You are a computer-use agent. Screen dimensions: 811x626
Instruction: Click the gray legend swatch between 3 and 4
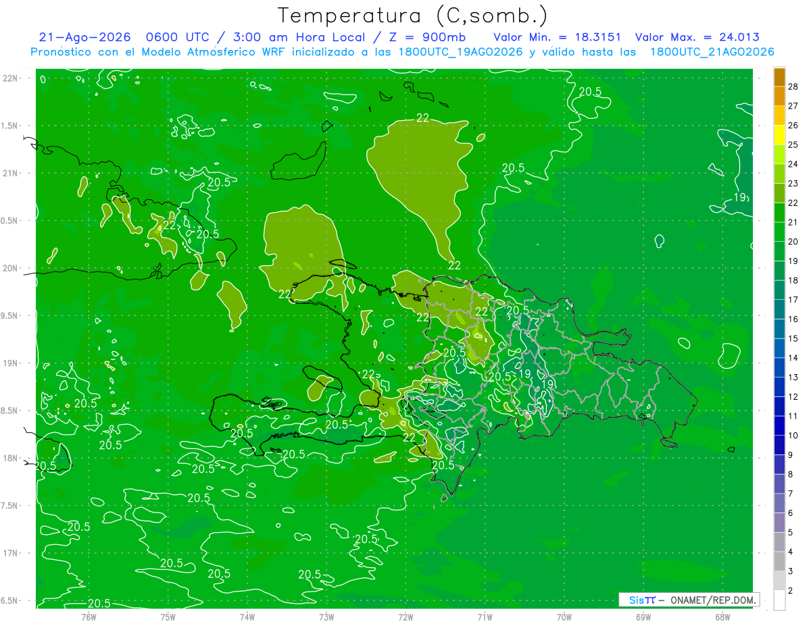779,562
